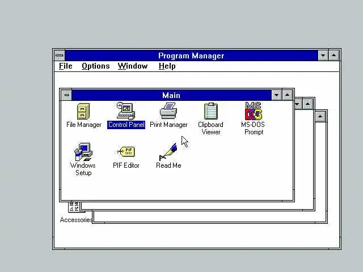
Task: Minimize the Program Manager window
Action: tap(323, 56)
